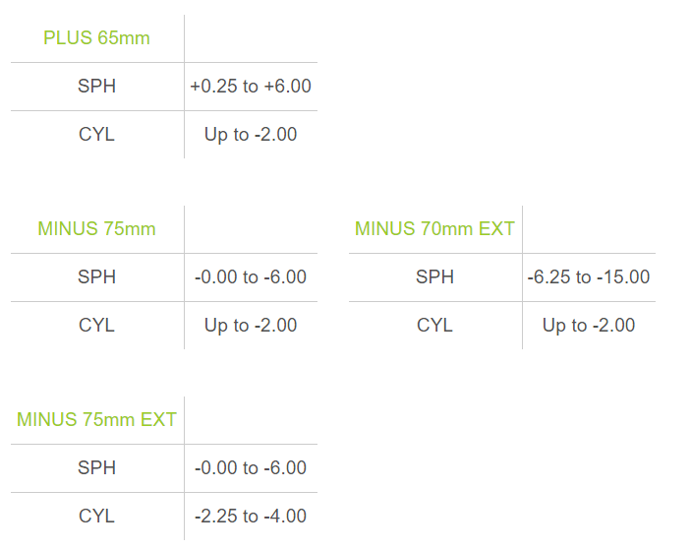The height and width of the screenshot is (550, 691).
Task: Click the SPH label under PLUS 65mm
Action: (96, 86)
